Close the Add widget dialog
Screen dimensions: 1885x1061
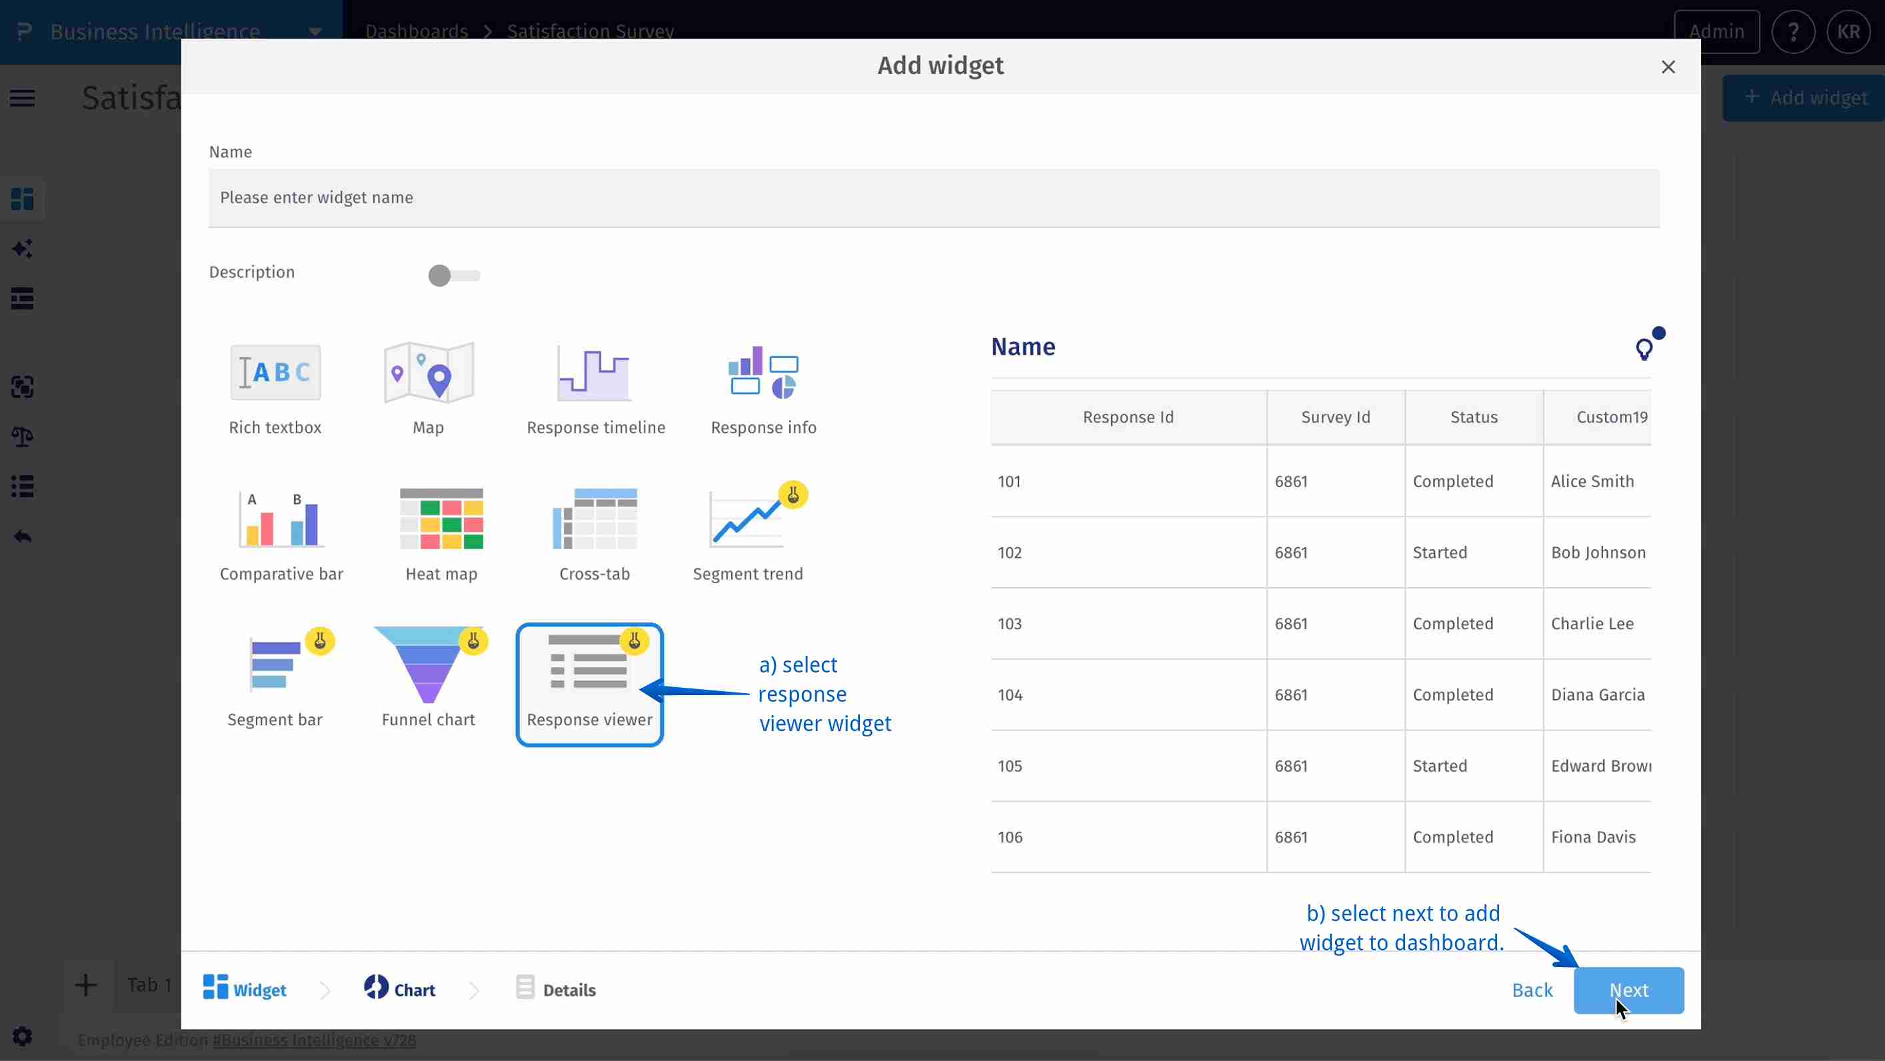click(1668, 67)
